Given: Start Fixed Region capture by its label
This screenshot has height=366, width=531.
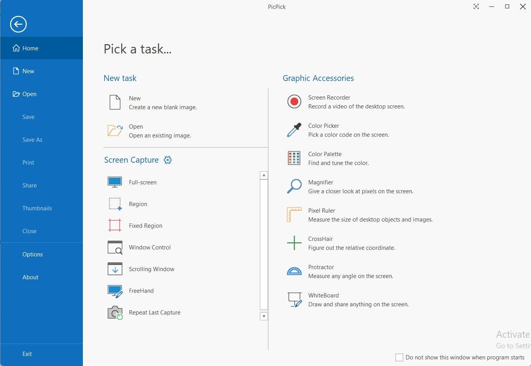Looking at the screenshot, I should point(146,225).
